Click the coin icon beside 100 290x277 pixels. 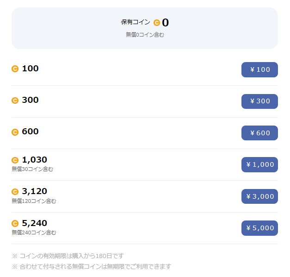click(x=15, y=69)
